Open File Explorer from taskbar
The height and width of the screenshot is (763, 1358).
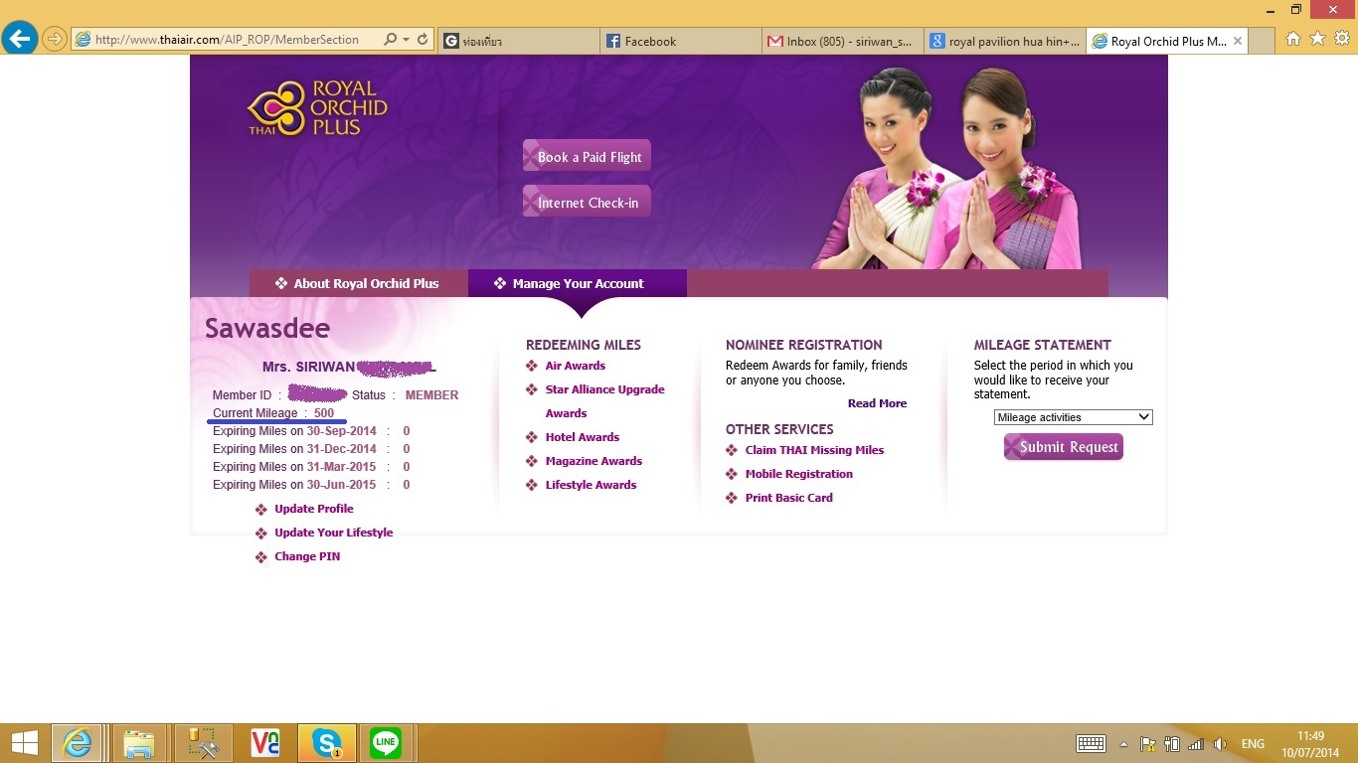[x=139, y=743]
